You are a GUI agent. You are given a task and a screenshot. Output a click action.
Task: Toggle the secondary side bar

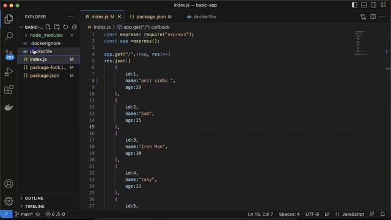(x=373, y=5)
